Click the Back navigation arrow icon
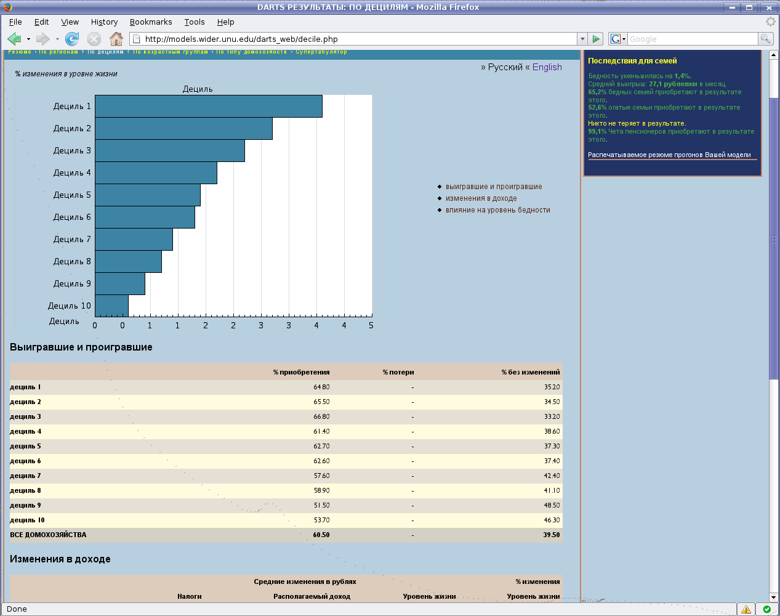 (x=14, y=39)
